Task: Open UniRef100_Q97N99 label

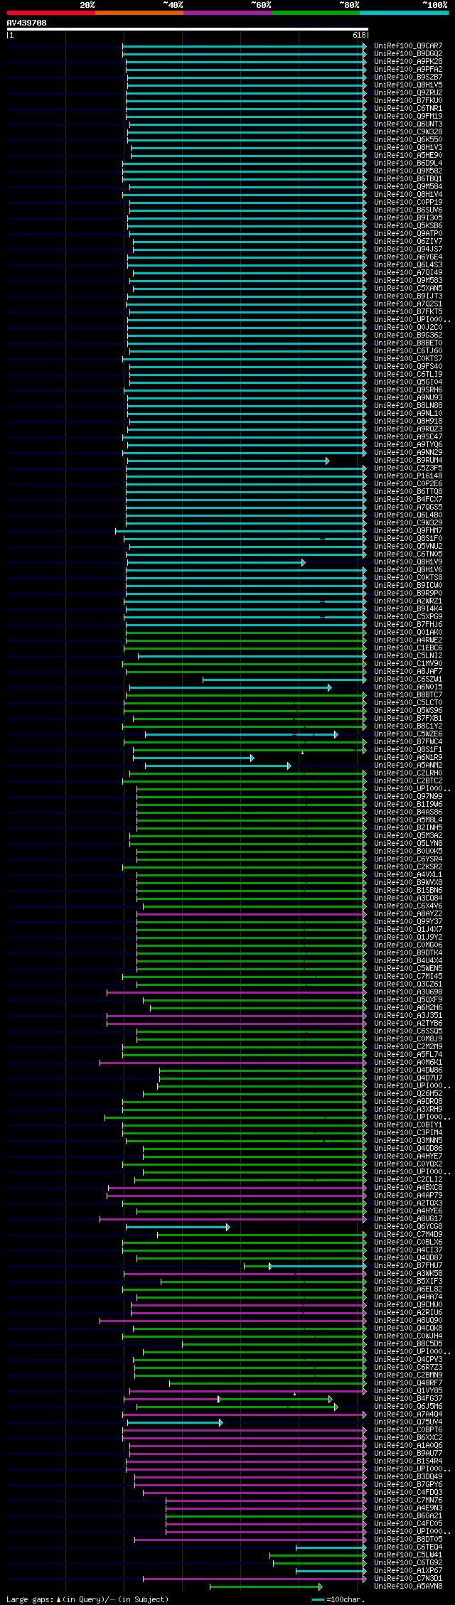Action: click(x=408, y=796)
